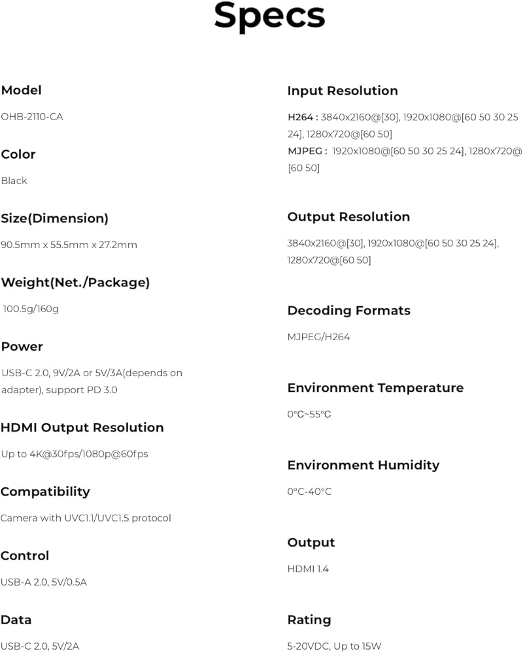Click the Specs title heading
Screen dimensions: 523x653
click(x=269, y=17)
